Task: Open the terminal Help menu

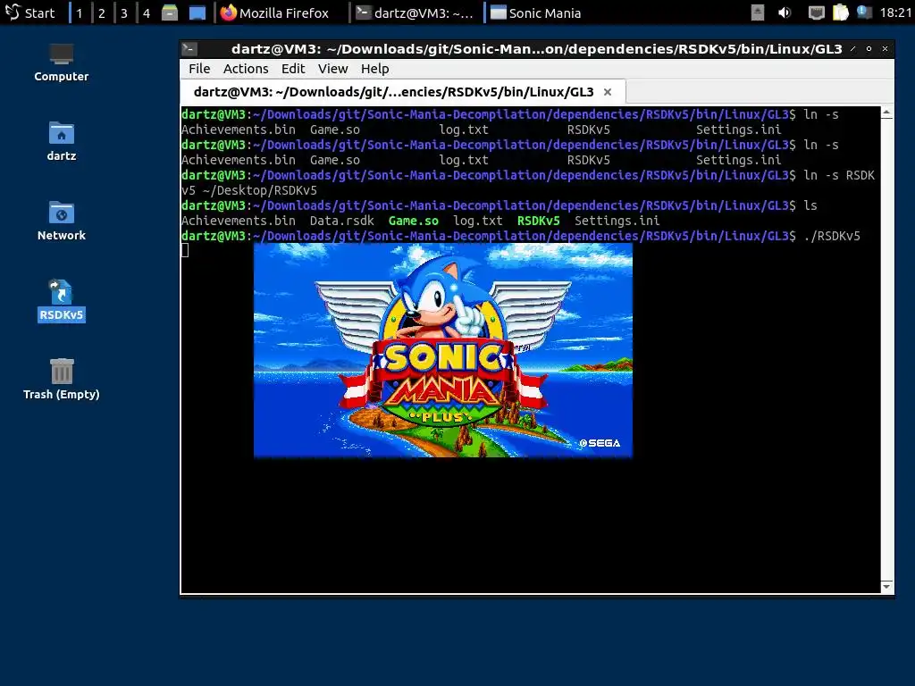Action: [x=374, y=69]
